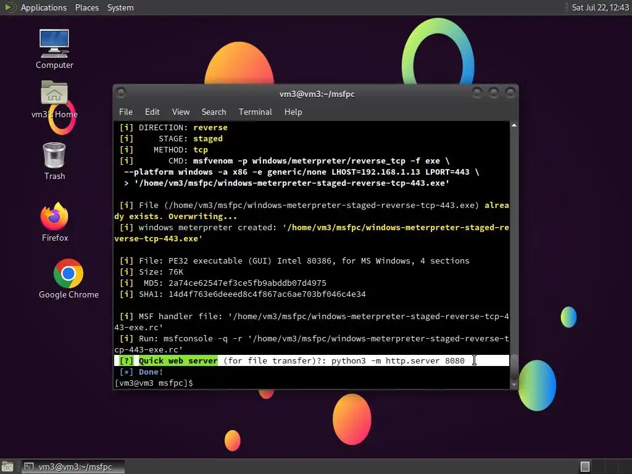Click the 'MSF handler file:' line
632x474 pixels.
[x=312, y=322]
